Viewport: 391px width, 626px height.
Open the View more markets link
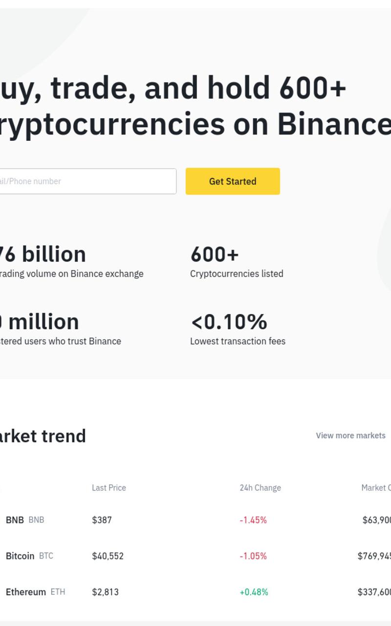coord(350,435)
